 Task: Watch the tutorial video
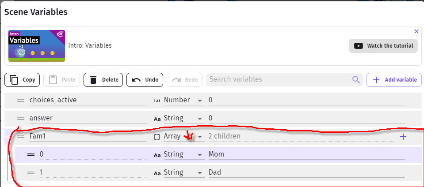click(x=383, y=46)
